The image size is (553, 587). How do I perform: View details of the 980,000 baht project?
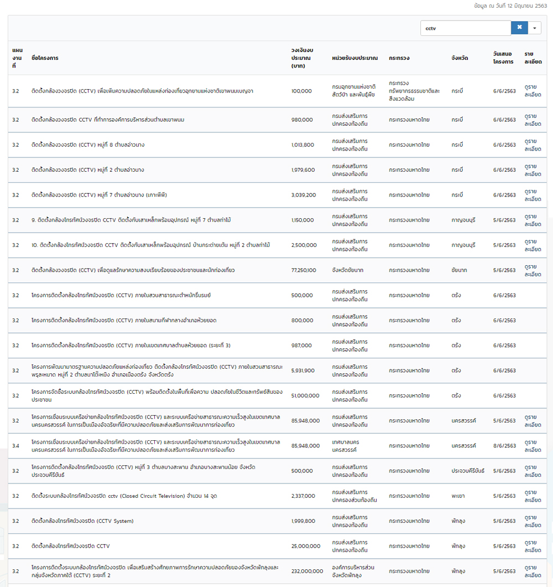[533, 120]
